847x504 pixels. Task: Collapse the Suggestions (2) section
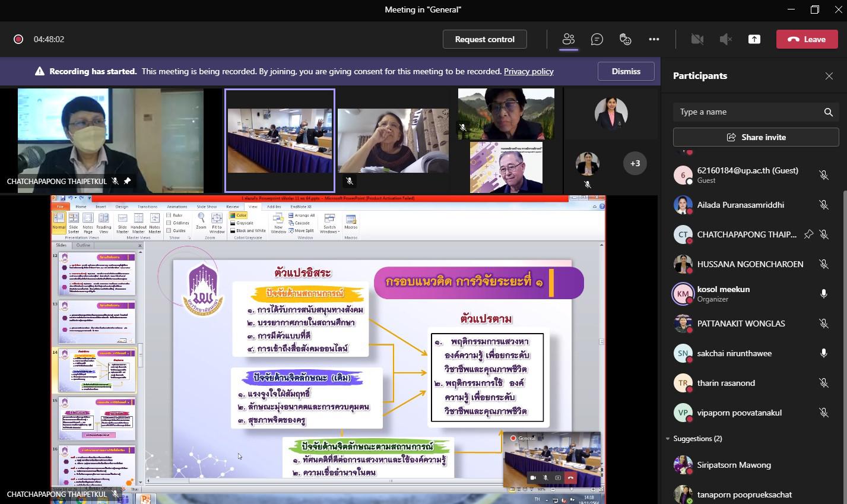(668, 439)
